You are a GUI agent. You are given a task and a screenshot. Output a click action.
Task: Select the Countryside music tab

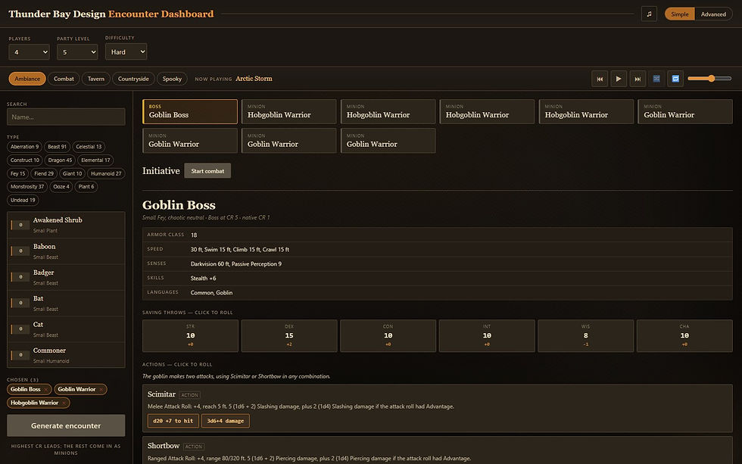tap(133, 79)
